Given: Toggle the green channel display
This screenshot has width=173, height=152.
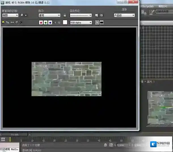Looking at the screenshot, I should point(46,22).
